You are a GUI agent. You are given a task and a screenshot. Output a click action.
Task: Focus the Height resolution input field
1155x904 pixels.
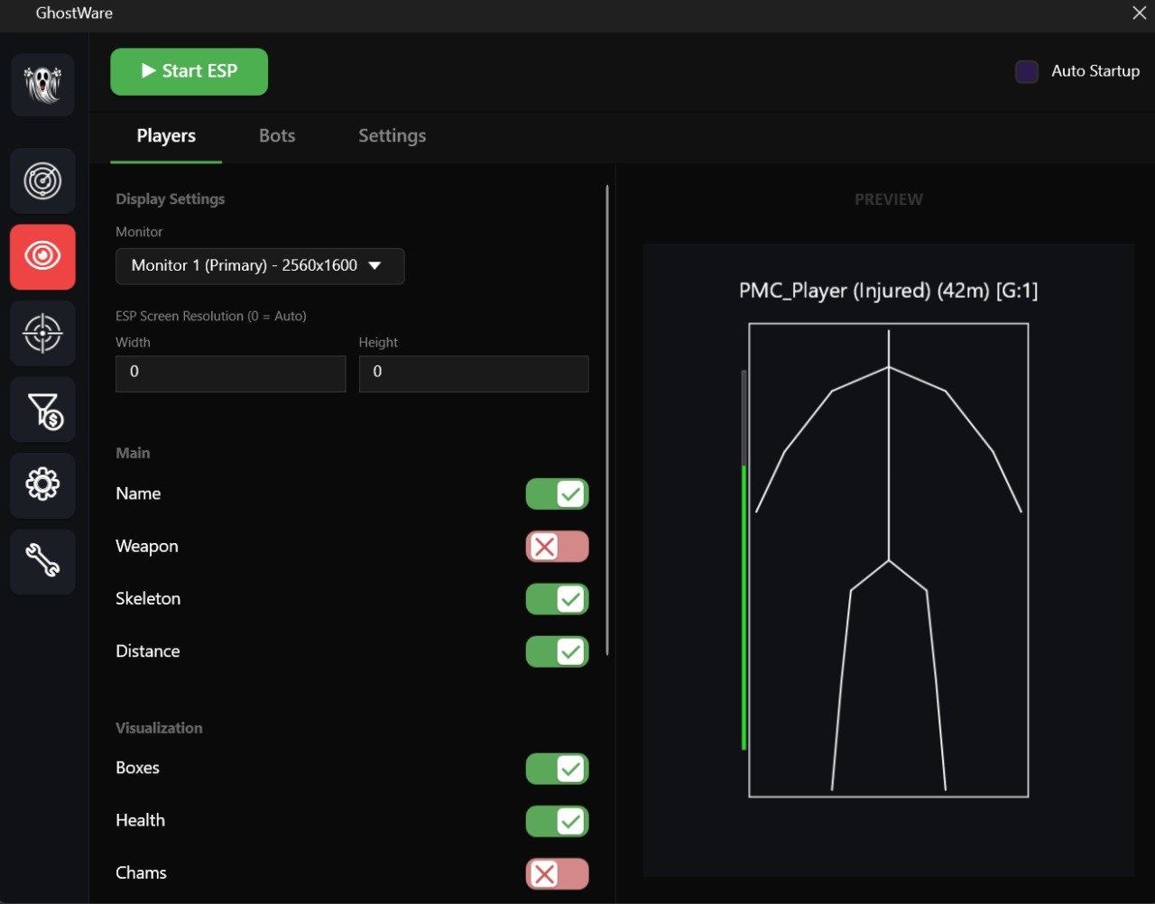coord(474,373)
